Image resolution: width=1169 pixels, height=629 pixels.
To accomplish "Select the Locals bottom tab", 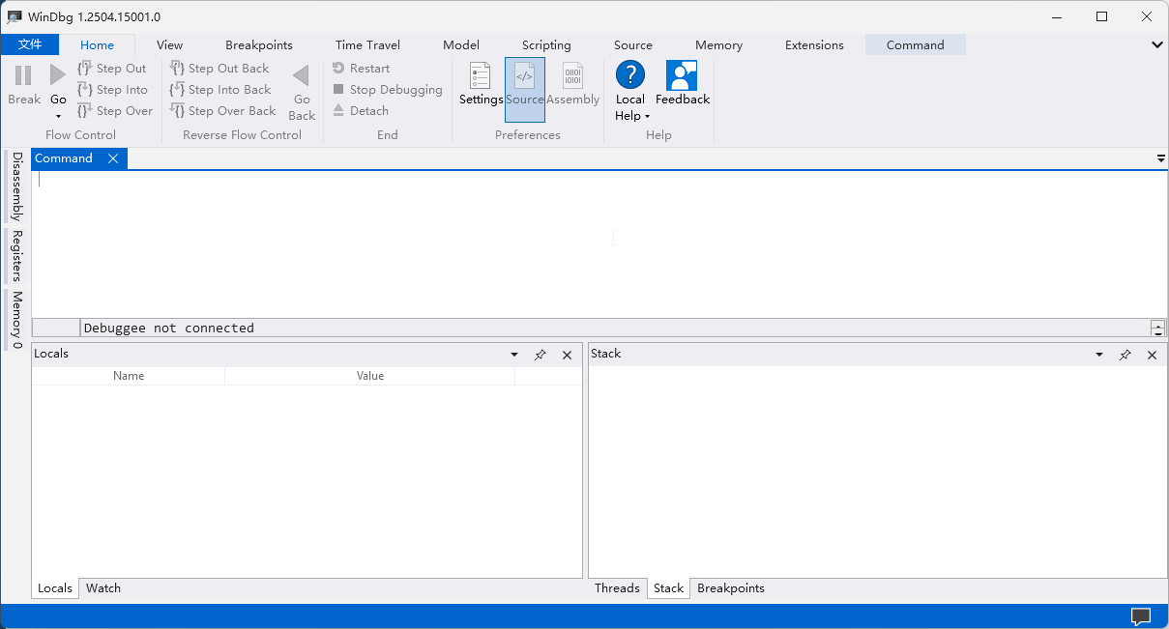I will click(55, 588).
